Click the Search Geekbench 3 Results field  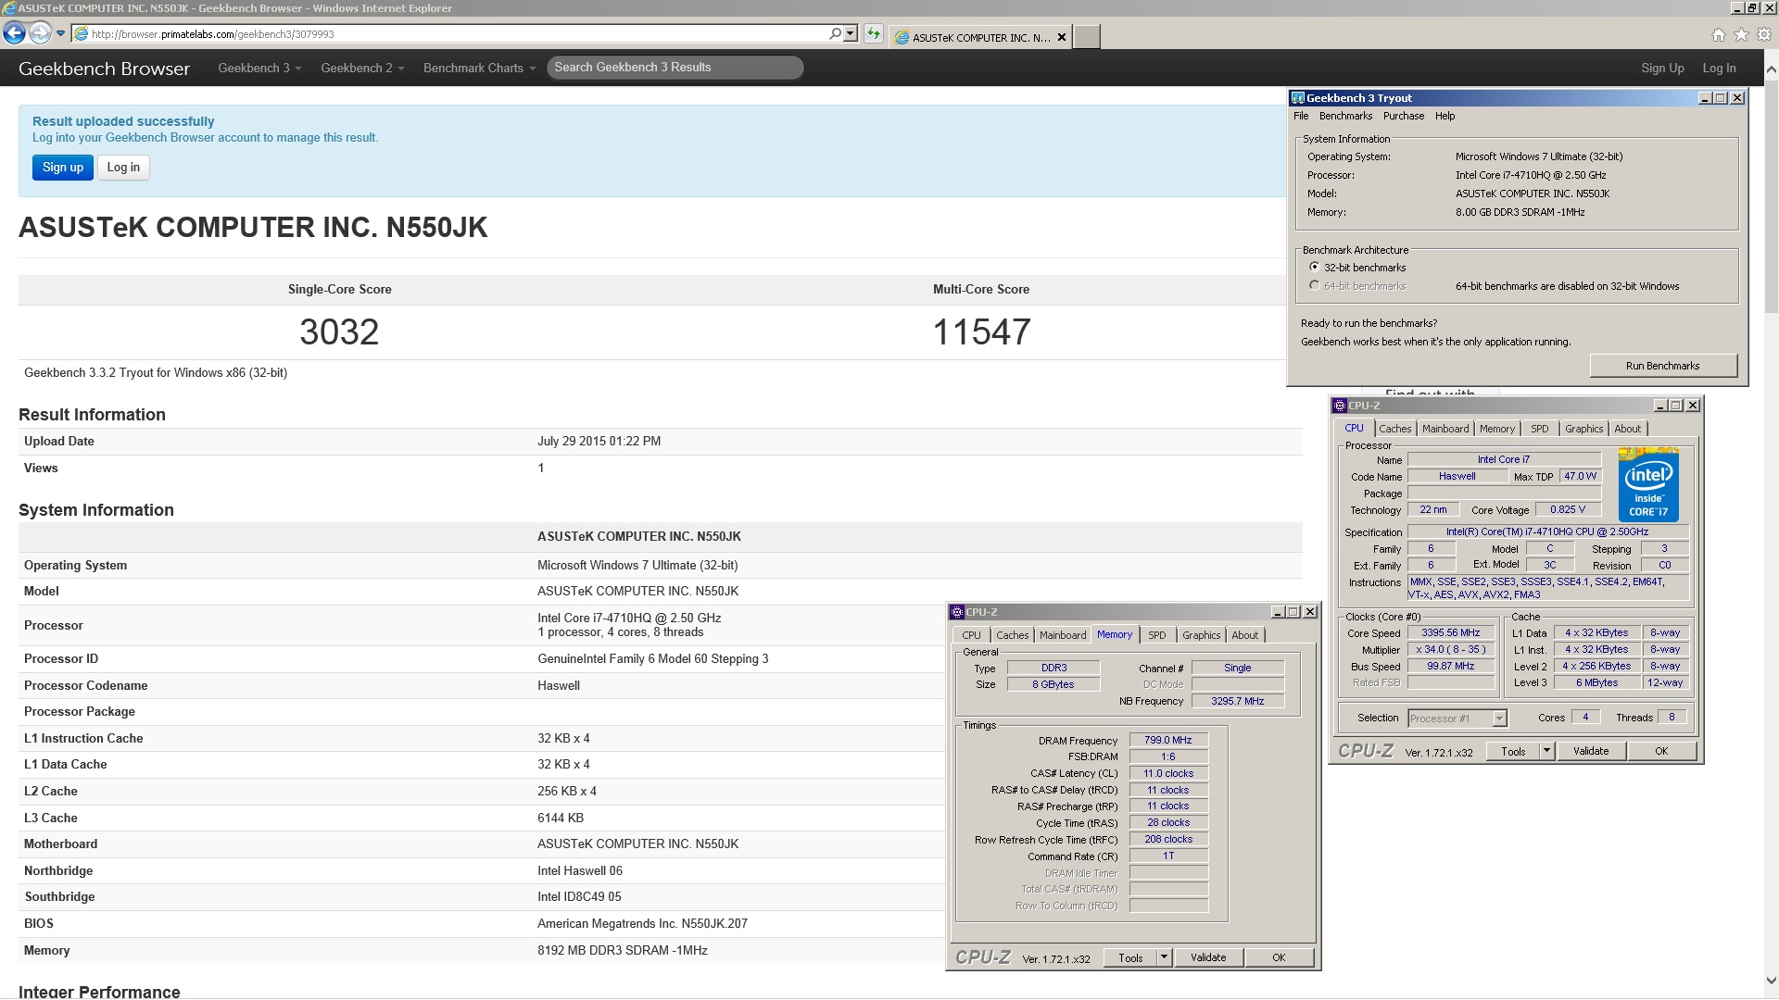(x=675, y=68)
